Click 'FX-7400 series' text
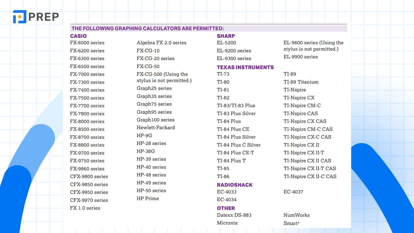The width and height of the screenshot is (414, 233). [87, 90]
